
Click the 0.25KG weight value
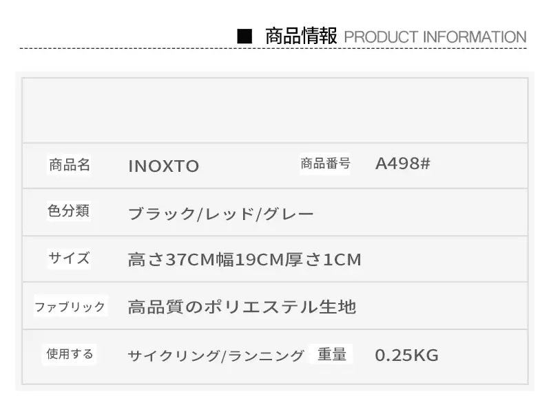(406, 355)
